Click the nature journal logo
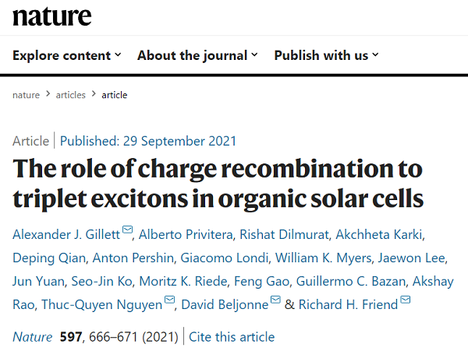468x351 pixels. pyautogui.click(x=52, y=16)
